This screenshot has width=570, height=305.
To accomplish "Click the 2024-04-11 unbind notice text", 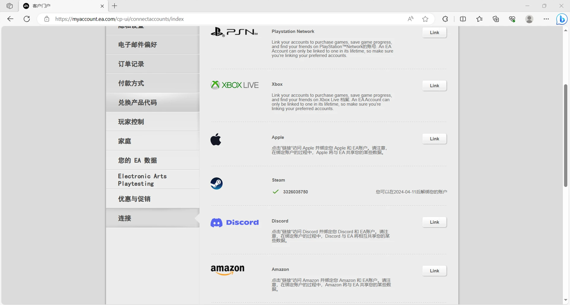I will [x=411, y=192].
